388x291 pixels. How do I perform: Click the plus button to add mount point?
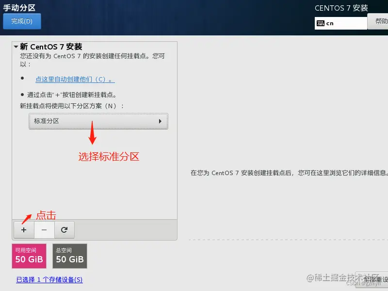point(24,230)
